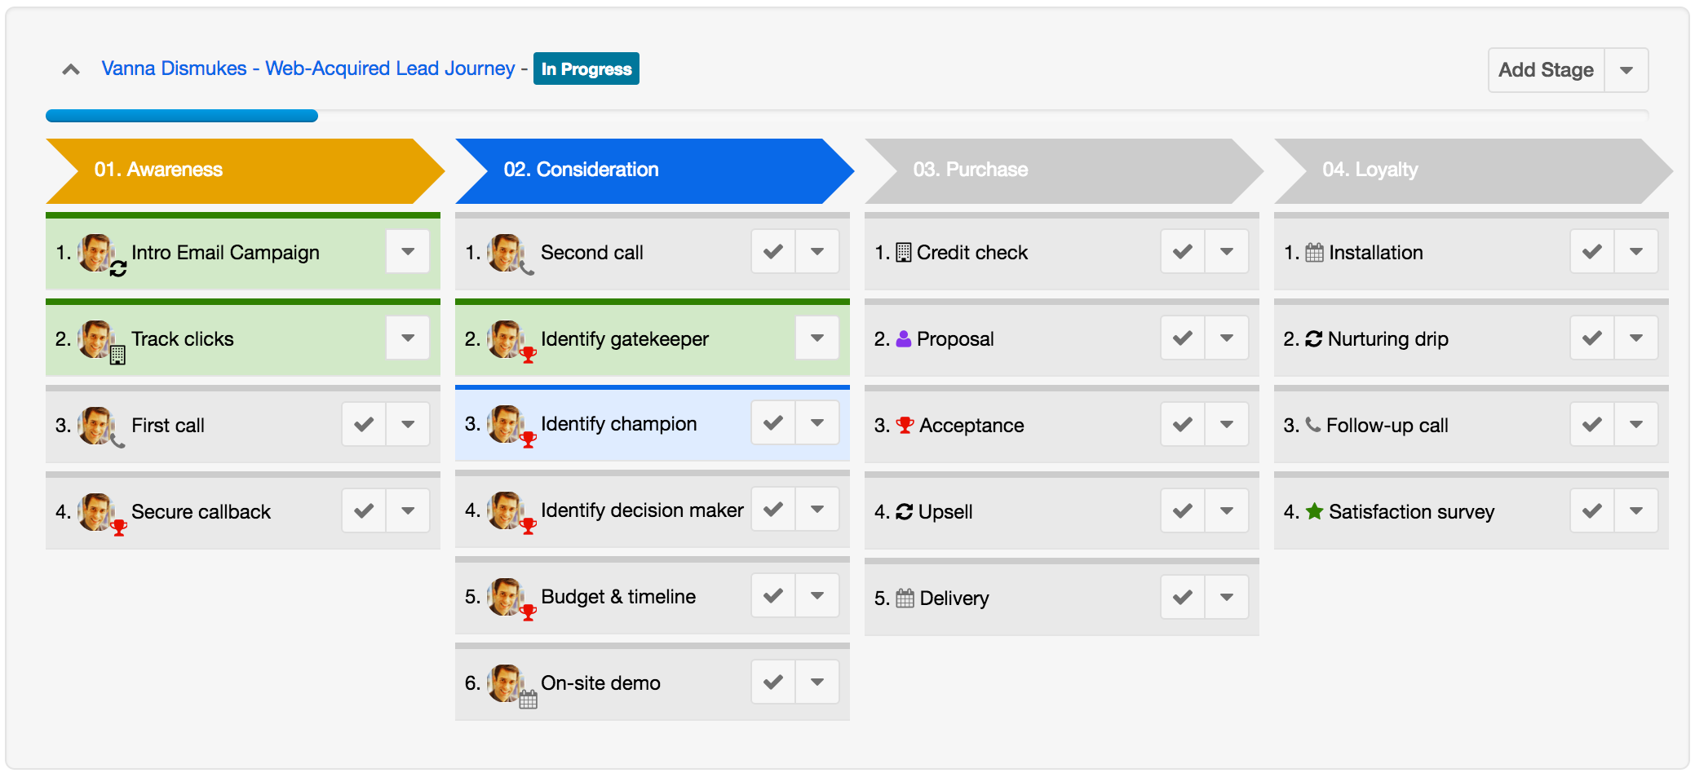
Task: Open Vanna Dismukes Web-Acquired Lead Journey link
Action: coord(308,68)
